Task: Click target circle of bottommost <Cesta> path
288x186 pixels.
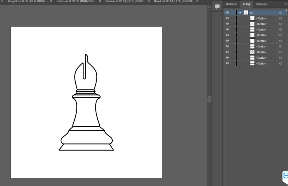Action: [x=280, y=63]
